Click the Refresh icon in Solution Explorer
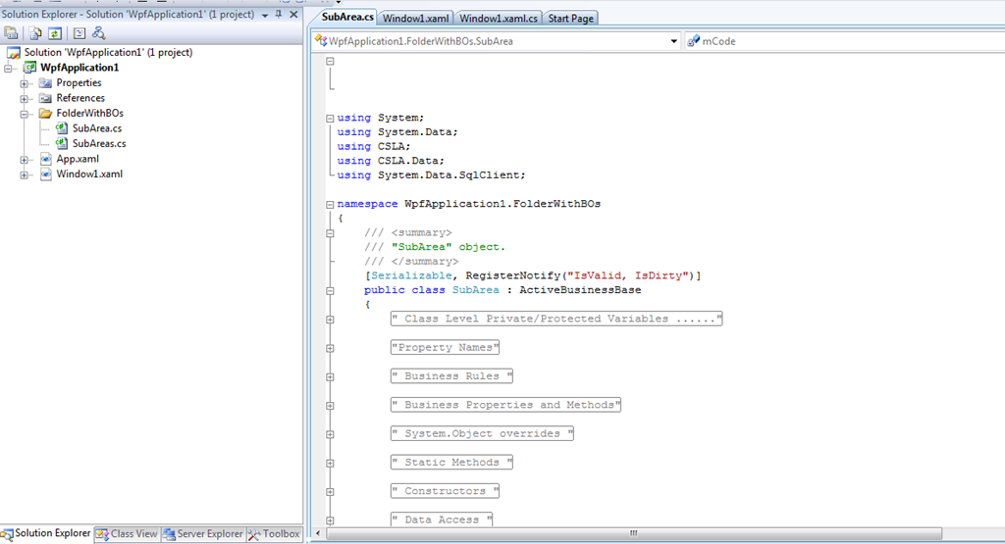 tap(55, 33)
